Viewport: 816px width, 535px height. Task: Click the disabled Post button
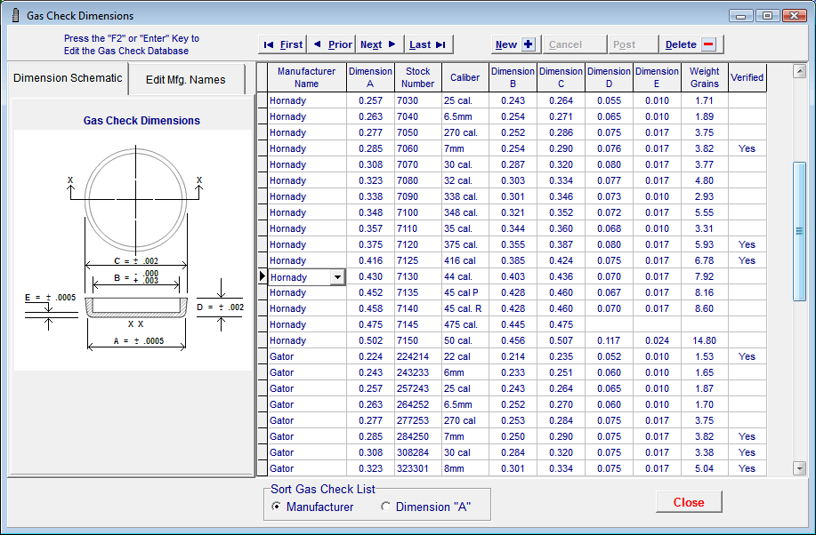coord(634,44)
